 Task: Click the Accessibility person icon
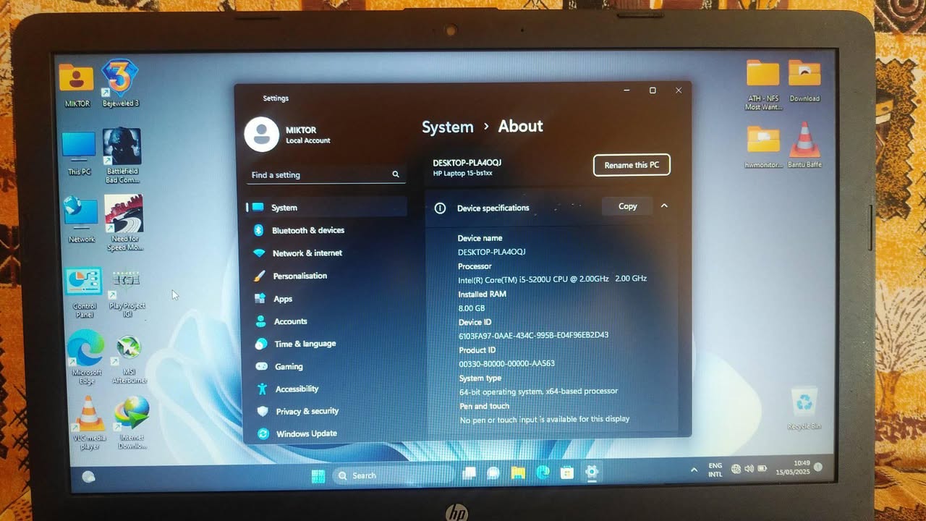pos(262,389)
